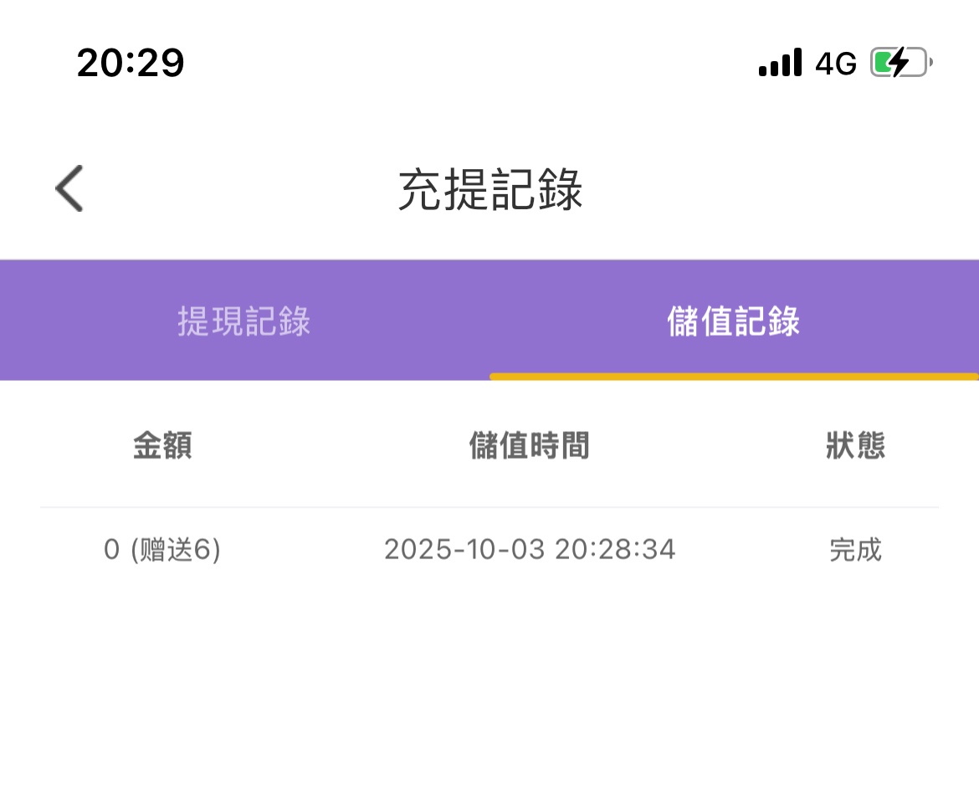Click the 儲值時間 column header
979x796 pixels.
click(x=529, y=446)
